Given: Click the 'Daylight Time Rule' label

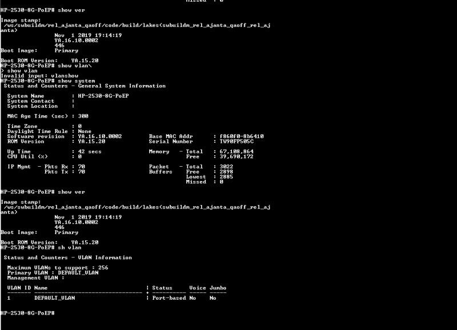Looking at the screenshot, I should [37, 131].
